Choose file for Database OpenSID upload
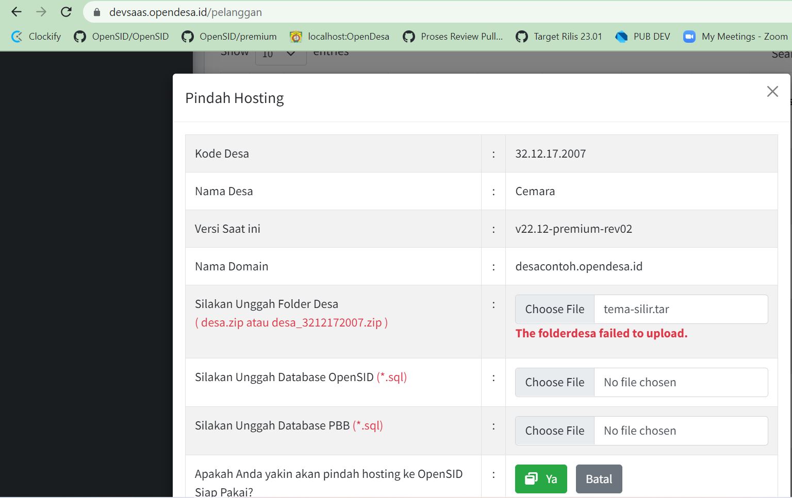The height and width of the screenshot is (498, 792). point(554,382)
